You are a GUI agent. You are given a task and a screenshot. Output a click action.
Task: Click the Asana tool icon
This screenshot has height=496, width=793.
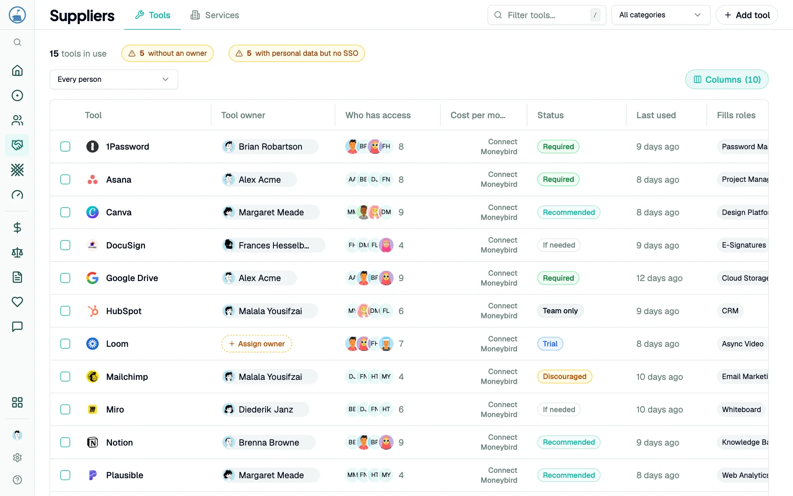(93, 179)
